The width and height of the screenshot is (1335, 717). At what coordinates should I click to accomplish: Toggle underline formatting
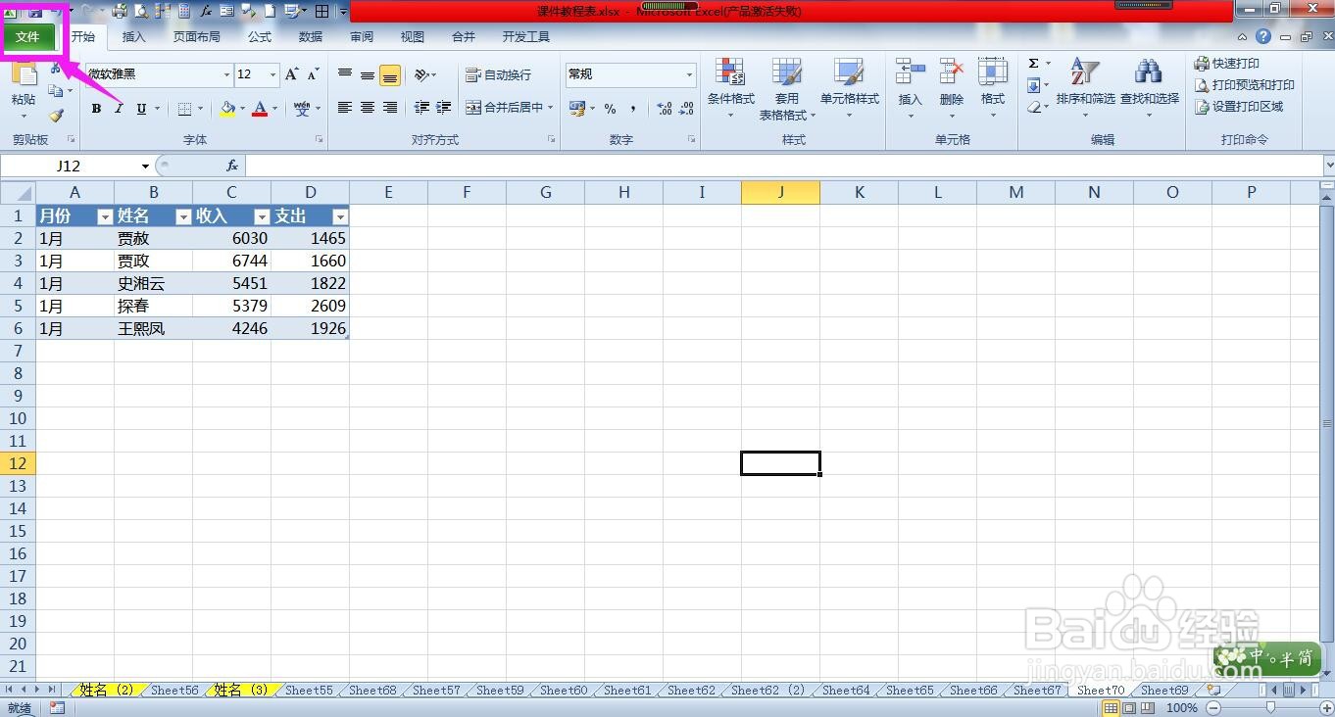tap(141, 109)
